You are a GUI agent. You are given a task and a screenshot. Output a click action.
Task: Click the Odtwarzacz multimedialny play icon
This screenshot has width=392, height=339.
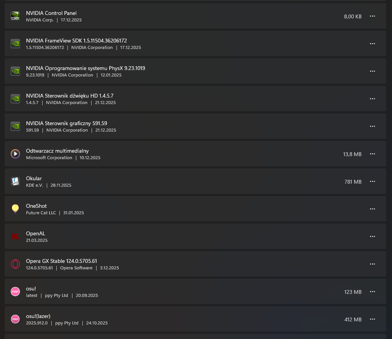click(x=15, y=154)
